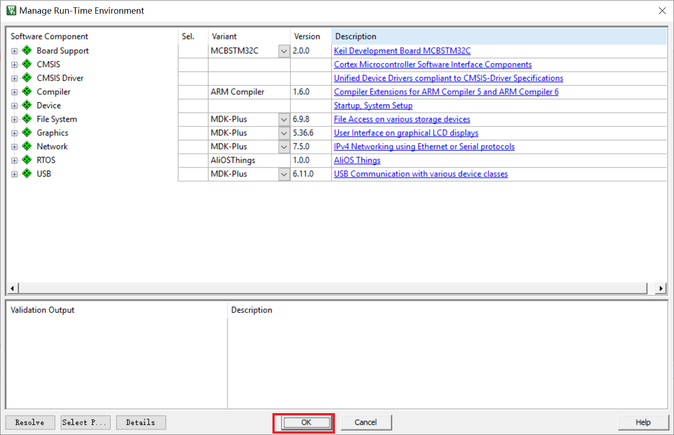Open USB Communication with device classes link

[x=421, y=174]
